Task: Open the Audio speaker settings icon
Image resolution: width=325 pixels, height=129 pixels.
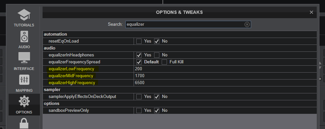Action: pyautogui.click(x=24, y=37)
